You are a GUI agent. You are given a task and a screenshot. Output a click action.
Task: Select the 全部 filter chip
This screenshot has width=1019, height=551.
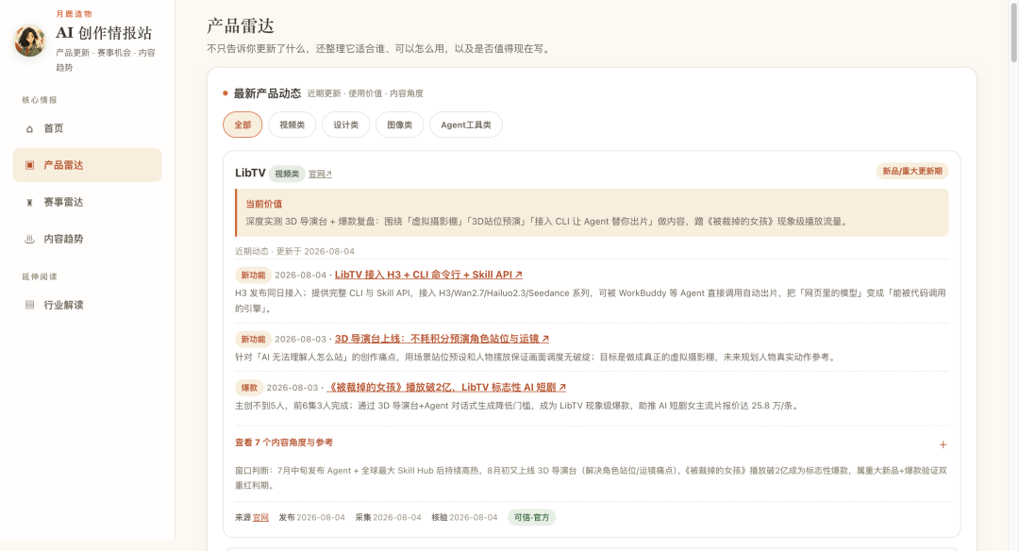click(242, 125)
